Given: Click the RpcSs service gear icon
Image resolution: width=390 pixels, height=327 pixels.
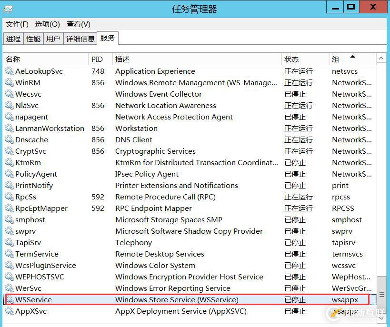Looking at the screenshot, I should point(10,197).
